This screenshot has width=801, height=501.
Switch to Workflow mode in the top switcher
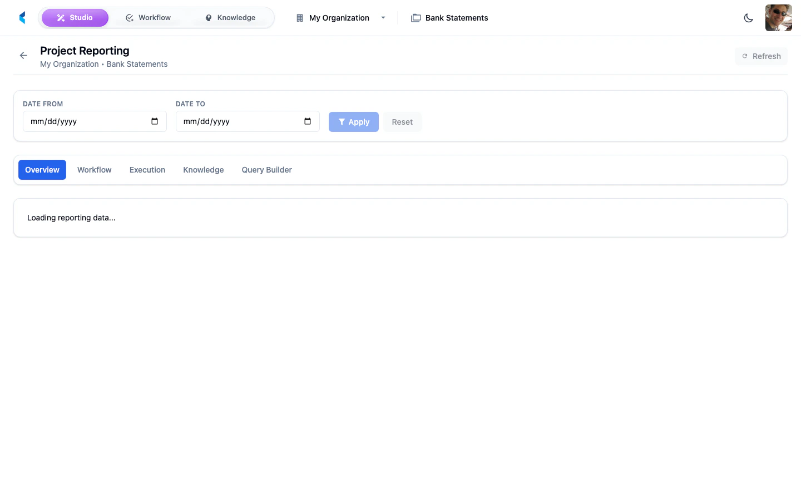point(148,17)
